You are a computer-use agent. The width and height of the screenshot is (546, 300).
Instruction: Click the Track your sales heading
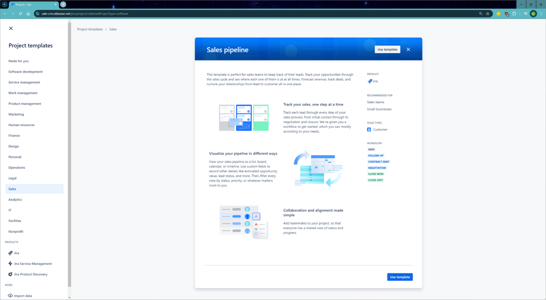(x=313, y=104)
